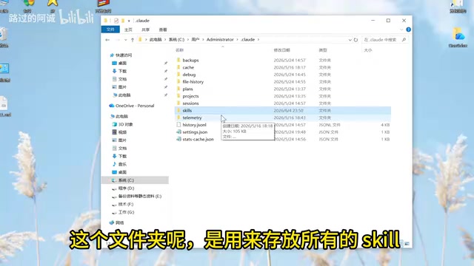Viewport: 474px width, 266px height.
Task: Click the history.jsonl file icon
Action: [178, 125]
